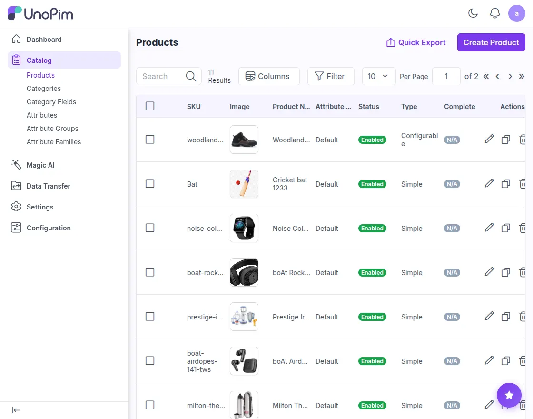Select the noise-col product checkbox
The image size is (533, 419).
point(150,228)
